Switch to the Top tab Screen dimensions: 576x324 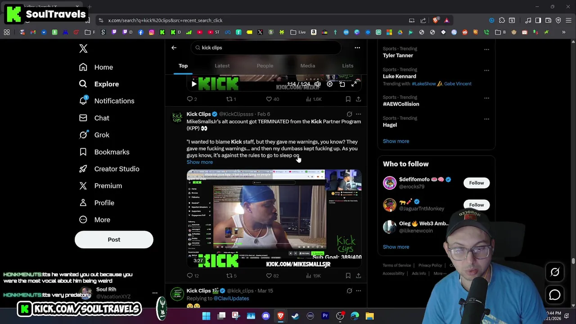183,66
